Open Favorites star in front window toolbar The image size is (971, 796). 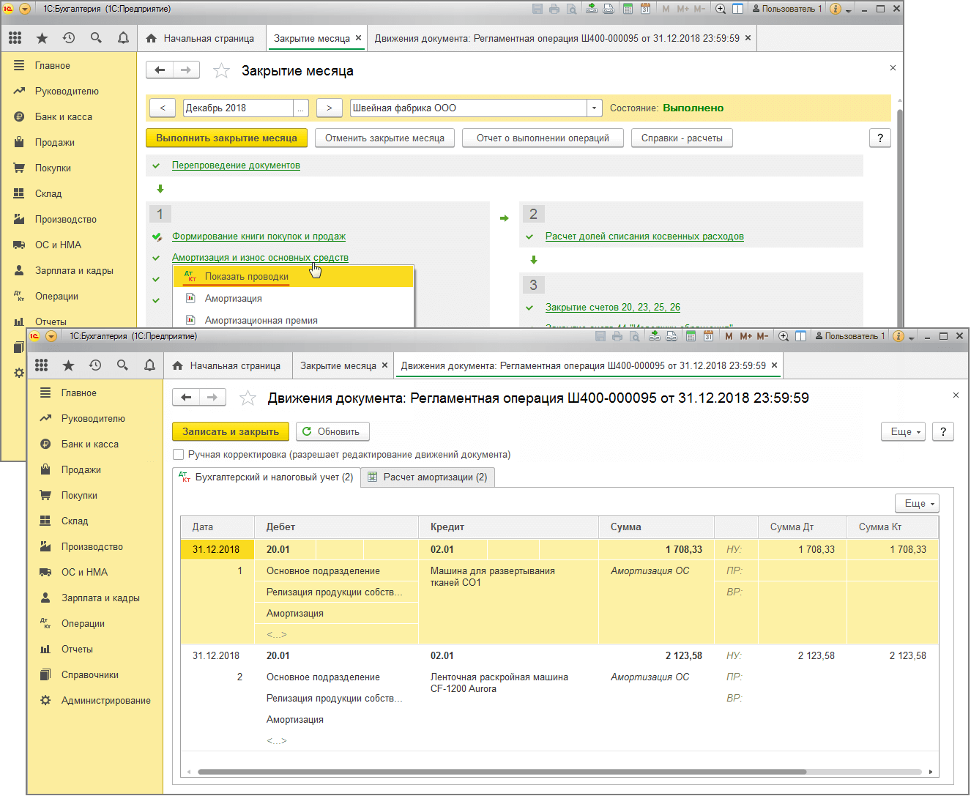point(68,365)
